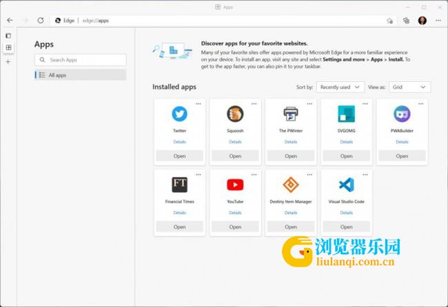Click the PWABuilder app icon
The image size is (448, 307).
click(402, 114)
